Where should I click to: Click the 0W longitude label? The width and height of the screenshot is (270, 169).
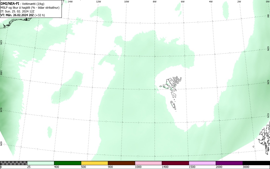pyautogui.click(x=267, y=2)
